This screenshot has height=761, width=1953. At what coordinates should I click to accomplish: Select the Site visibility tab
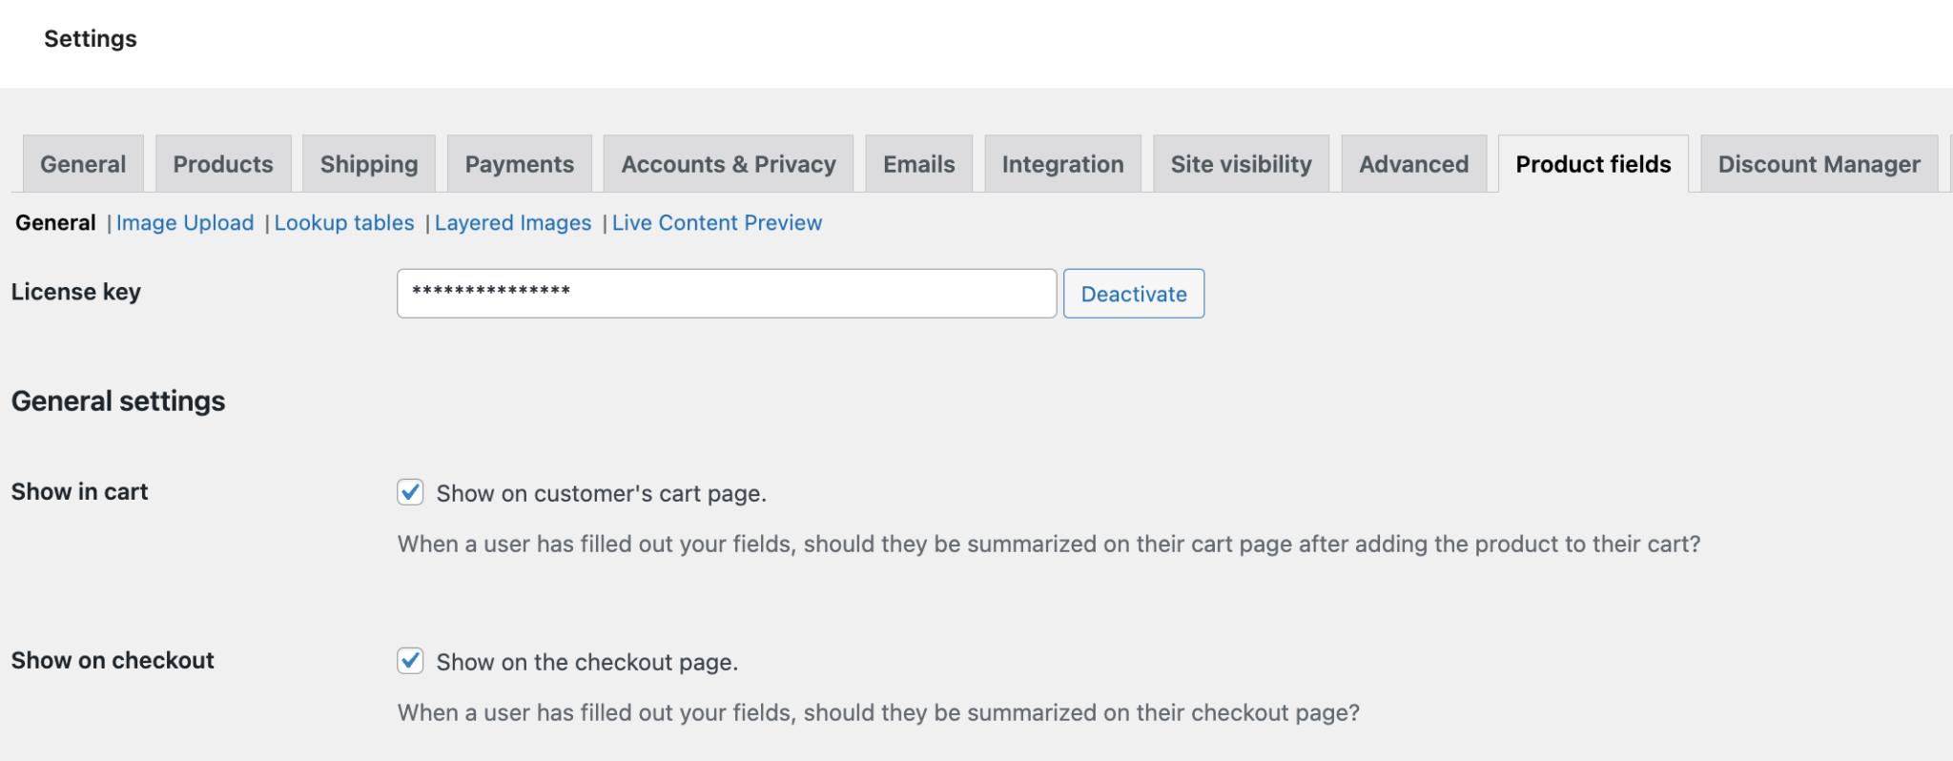1241,163
